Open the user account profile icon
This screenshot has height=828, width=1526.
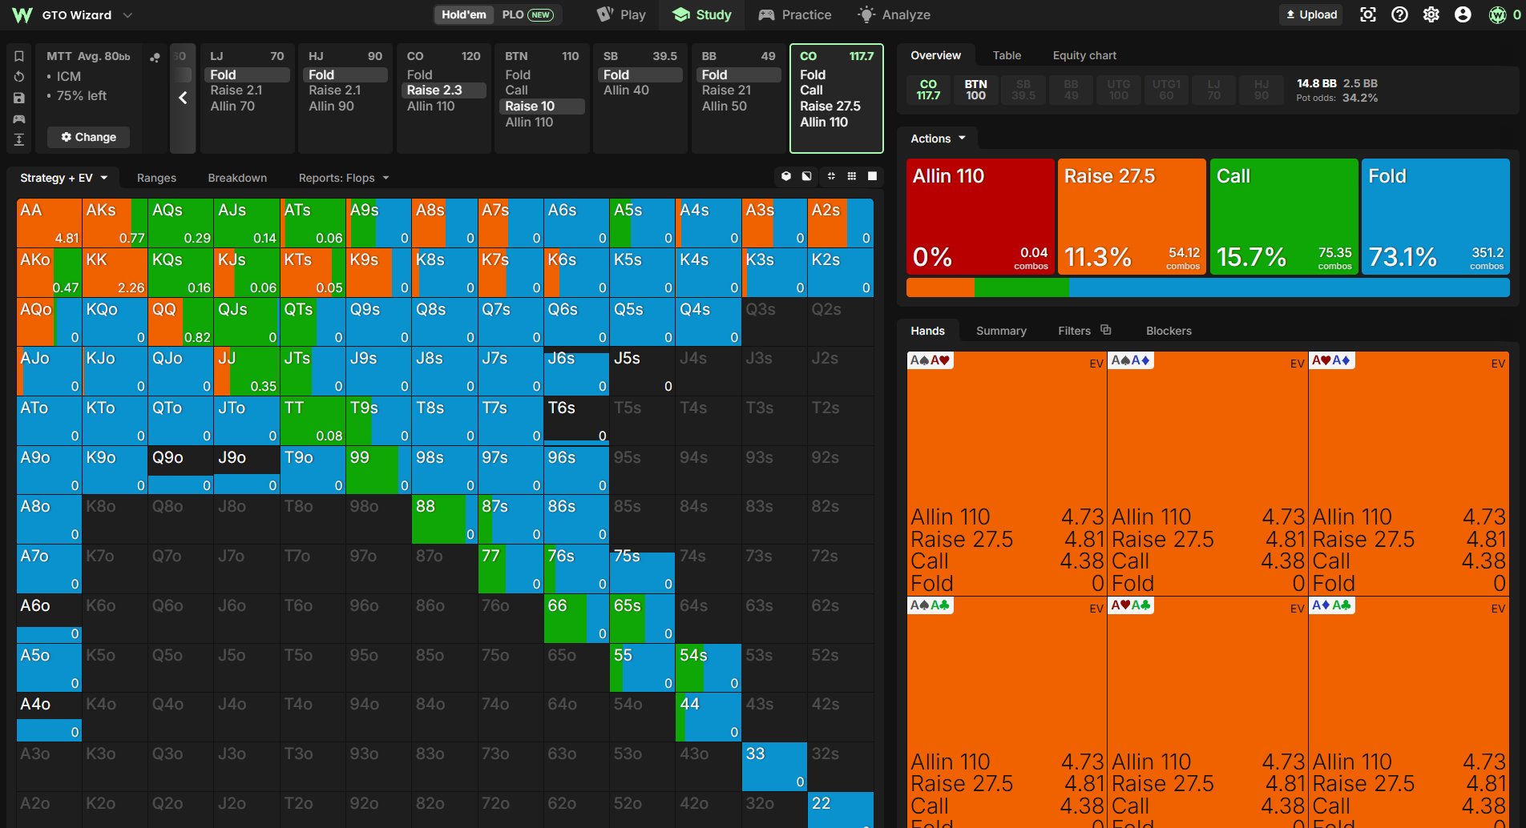tap(1463, 14)
